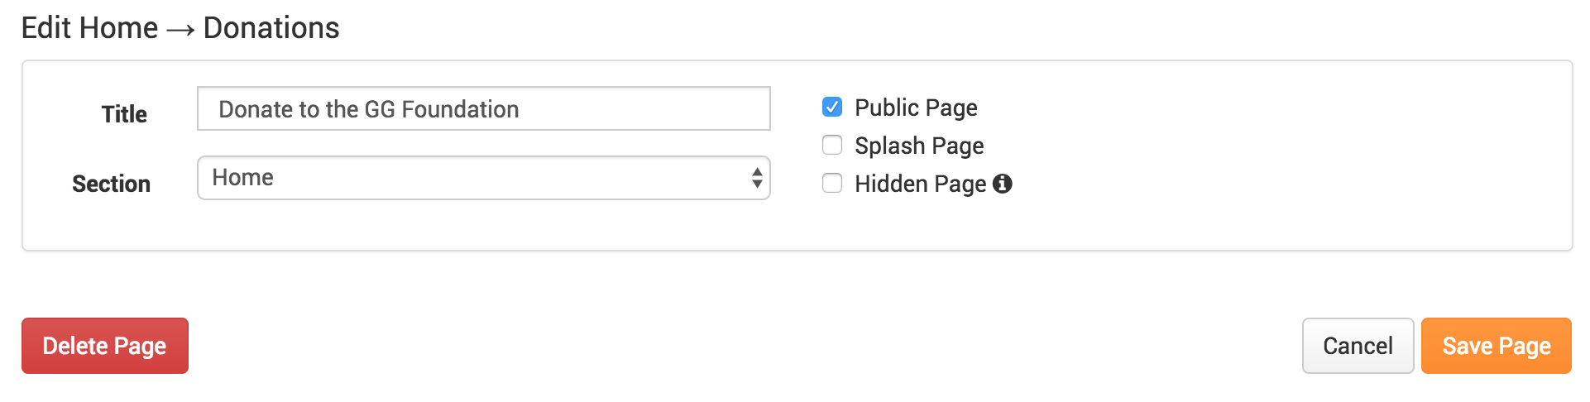Click the Cancel button

click(1358, 346)
